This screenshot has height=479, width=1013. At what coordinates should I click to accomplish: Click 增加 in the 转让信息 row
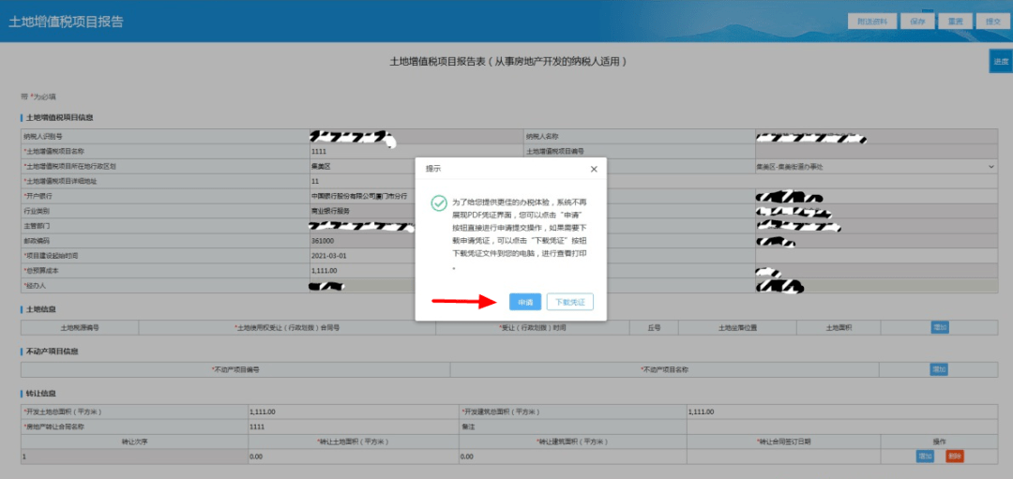pos(925,456)
